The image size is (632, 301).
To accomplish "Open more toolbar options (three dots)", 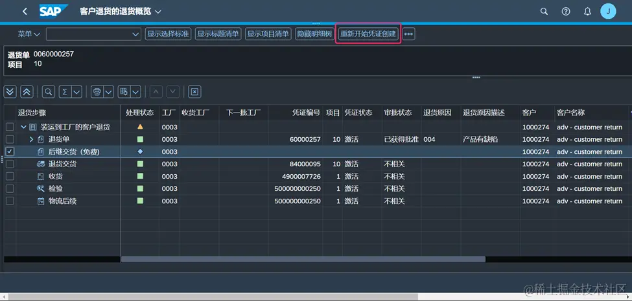I will tap(409, 34).
